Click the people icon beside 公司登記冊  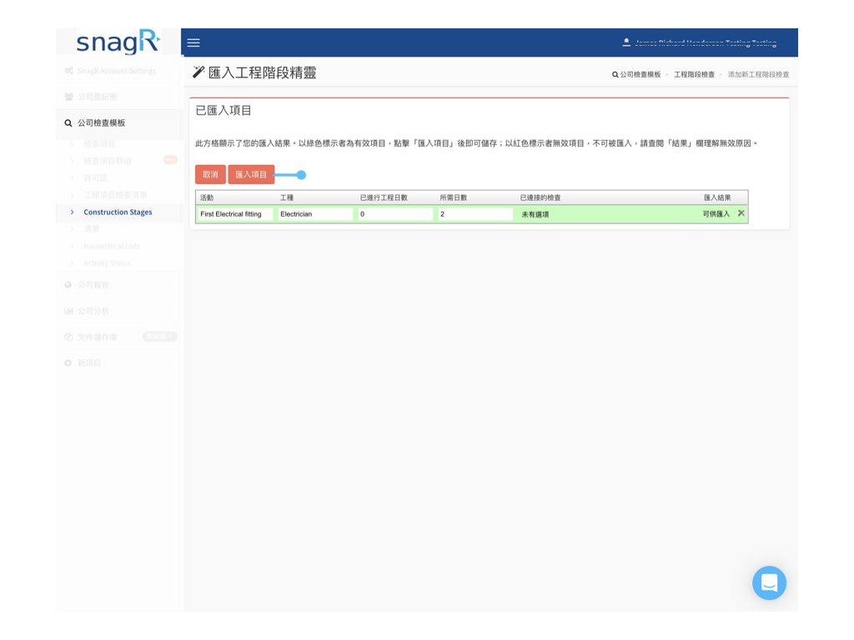click(x=68, y=97)
